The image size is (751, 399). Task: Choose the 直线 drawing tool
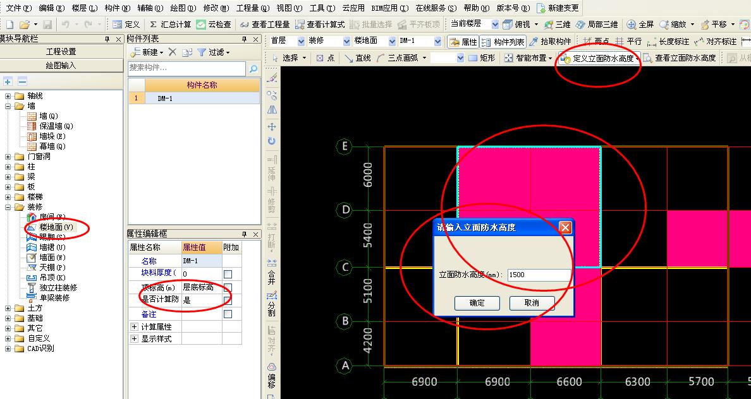point(358,58)
